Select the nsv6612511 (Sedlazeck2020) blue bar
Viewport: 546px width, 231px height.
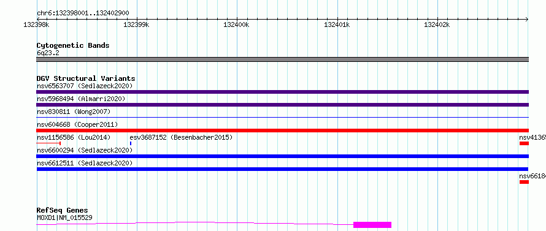[282, 169]
